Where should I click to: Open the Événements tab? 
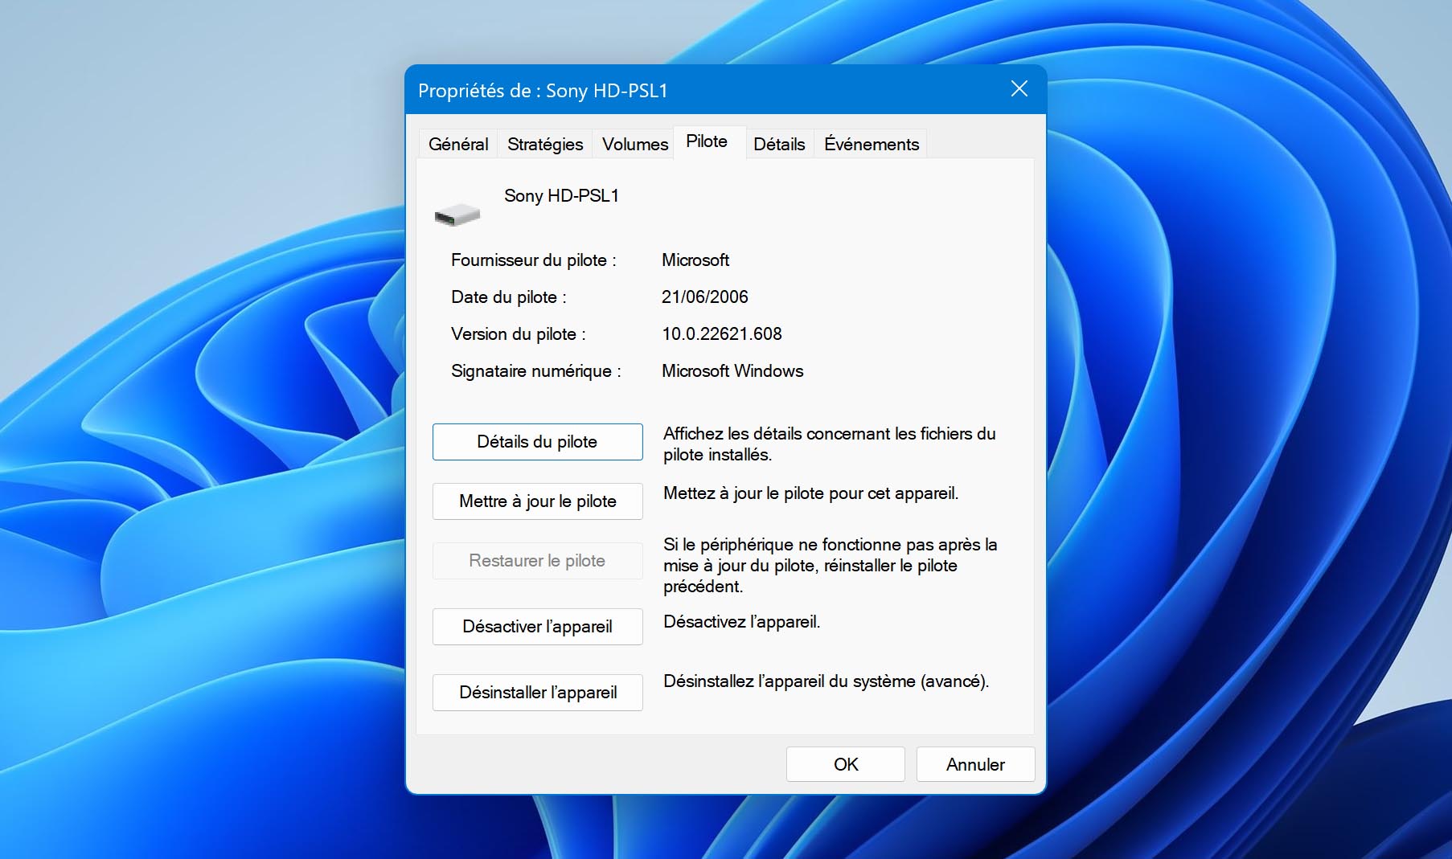(872, 144)
